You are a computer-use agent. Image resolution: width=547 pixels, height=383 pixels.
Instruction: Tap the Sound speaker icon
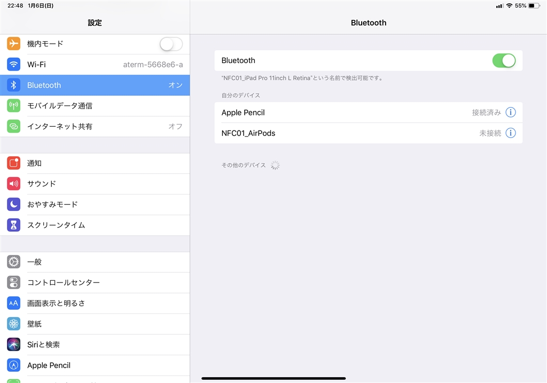[13, 184]
